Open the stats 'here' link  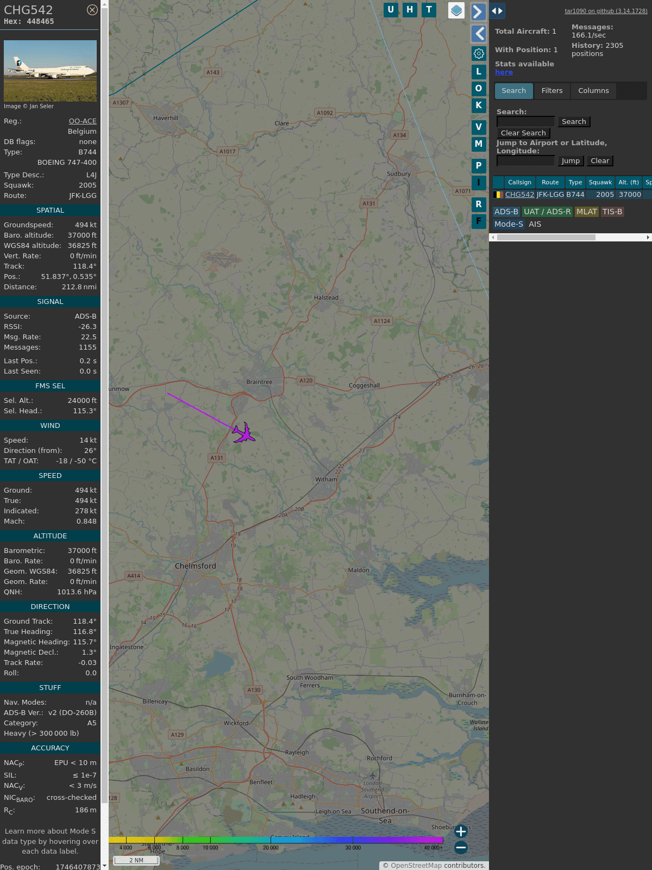coord(504,72)
